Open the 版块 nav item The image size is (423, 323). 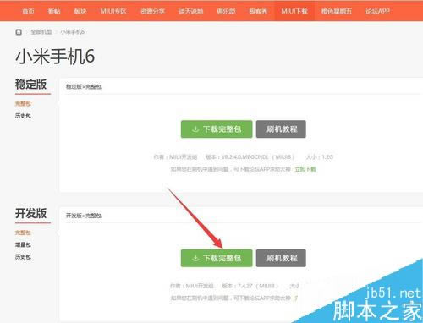(x=80, y=11)
